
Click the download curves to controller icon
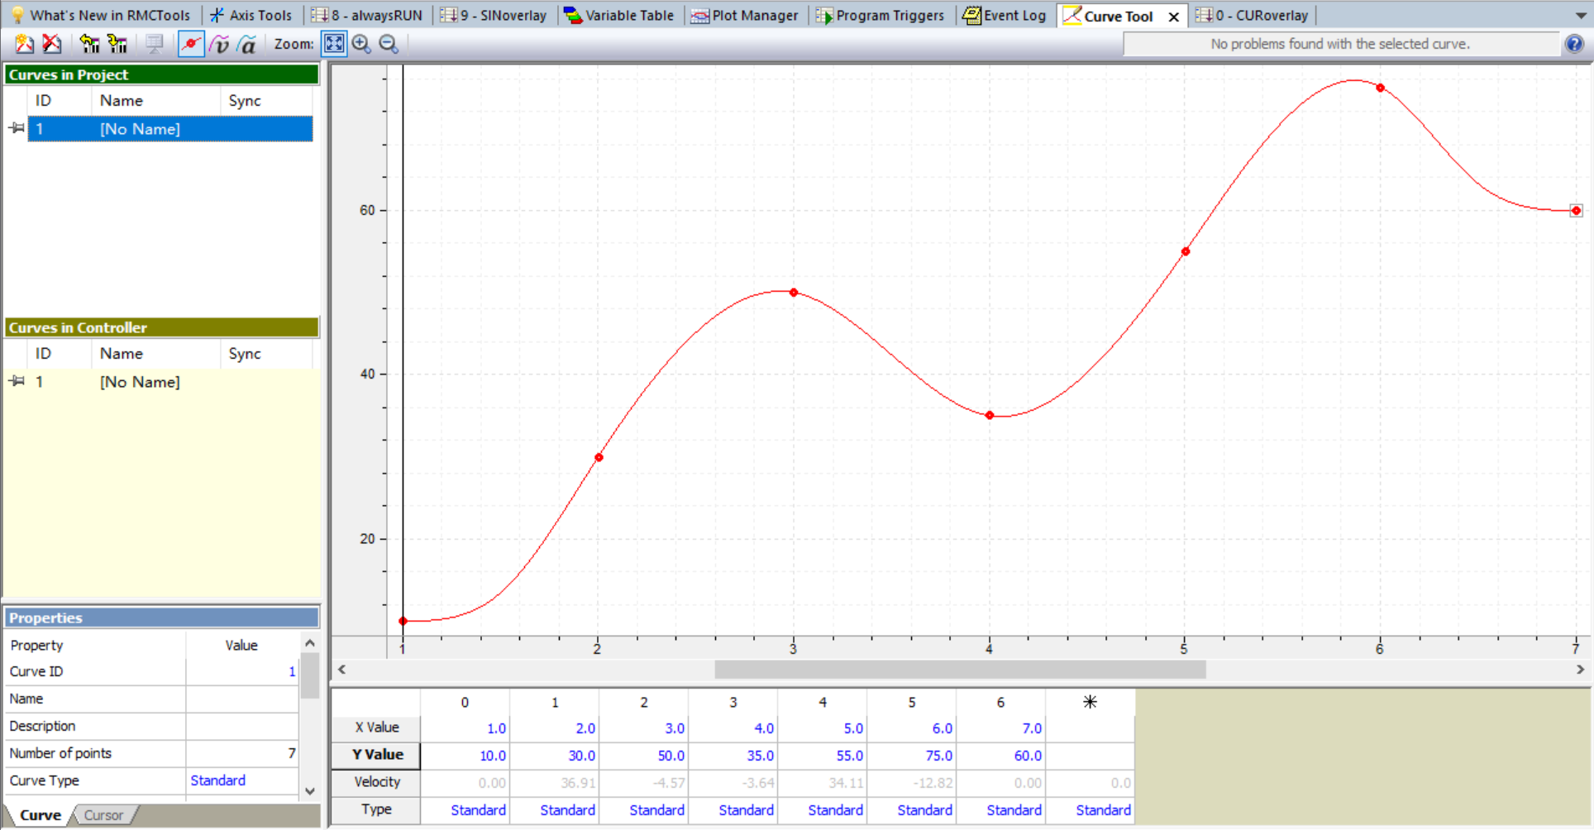pyautogui.click(x=117, y=44)
